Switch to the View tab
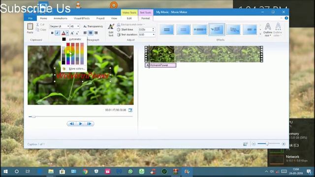This screenshot has width=315, height=177. (x=114, y=18)
